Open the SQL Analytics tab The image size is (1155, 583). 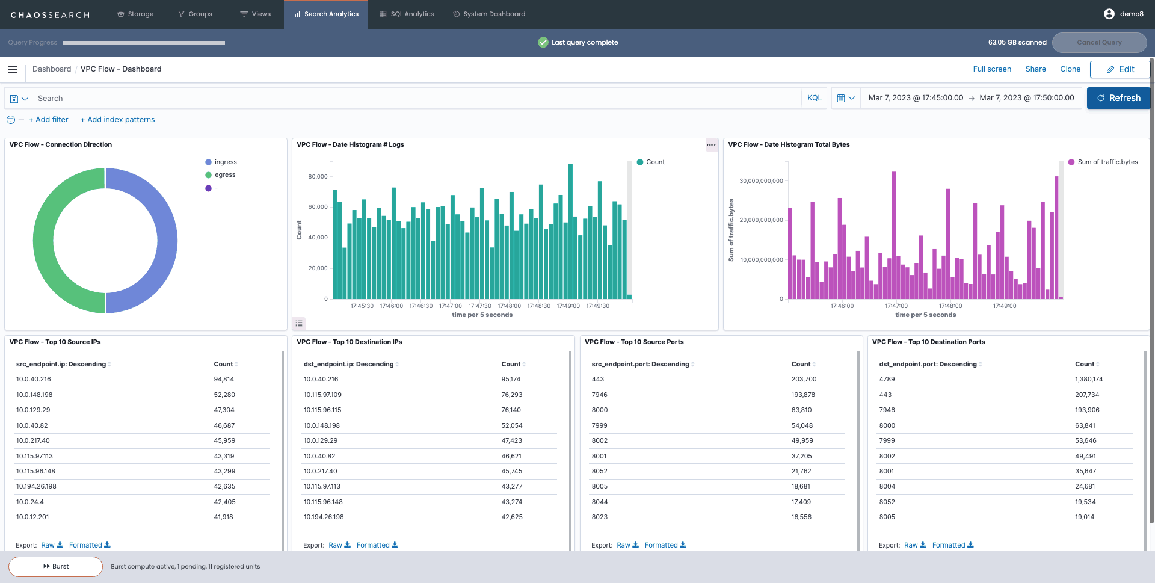point(407,14)
